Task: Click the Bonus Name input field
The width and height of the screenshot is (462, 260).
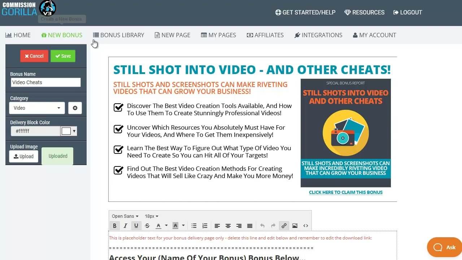Action: point(45,82)
